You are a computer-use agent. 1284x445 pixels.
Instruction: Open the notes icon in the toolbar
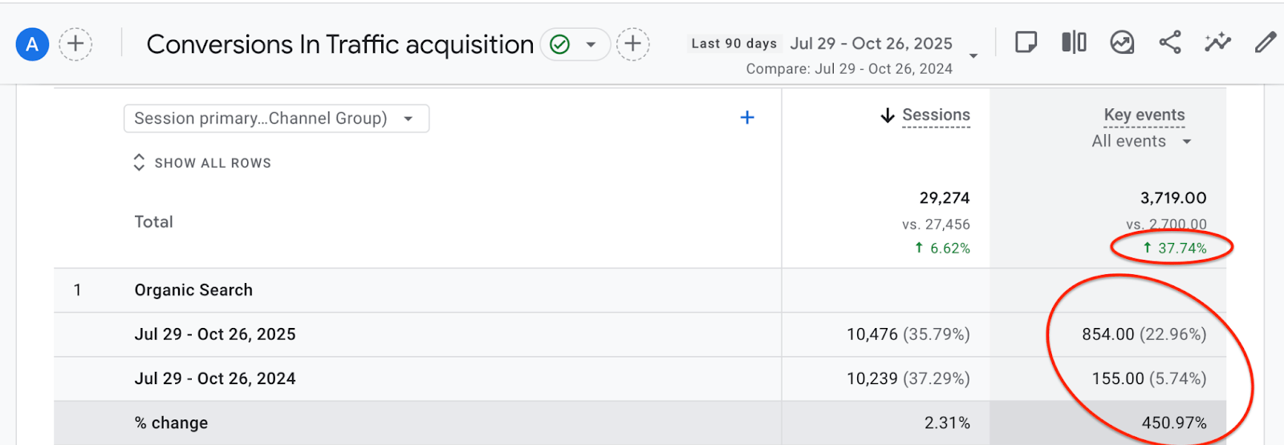click(1026, 42)
